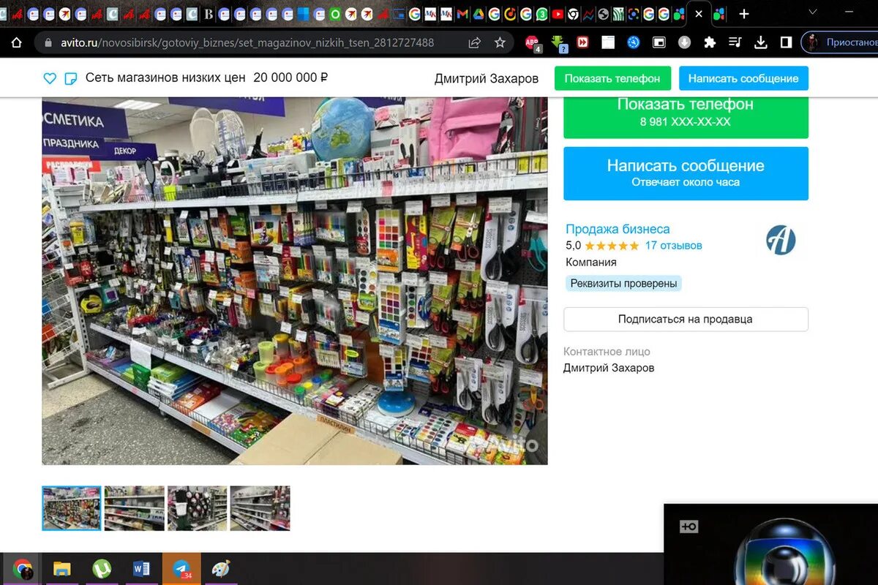Open the Adblock Plus extension
This screenshot has height=585, width=878.
[533, 43]
